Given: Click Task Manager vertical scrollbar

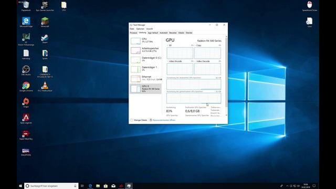Looking at the screenshot, I should coord(226,73).
